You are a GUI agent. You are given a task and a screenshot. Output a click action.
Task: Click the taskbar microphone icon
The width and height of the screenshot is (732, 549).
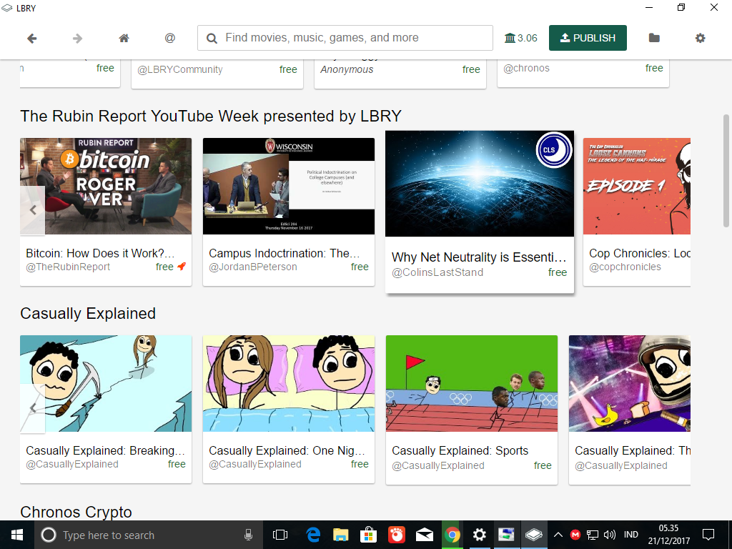tap(248, 535)
